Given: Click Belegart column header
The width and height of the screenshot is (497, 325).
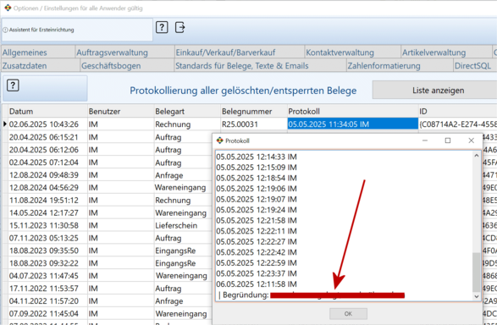Looking at the screenshot, I should pyautogui.click(x=187, y=111).
